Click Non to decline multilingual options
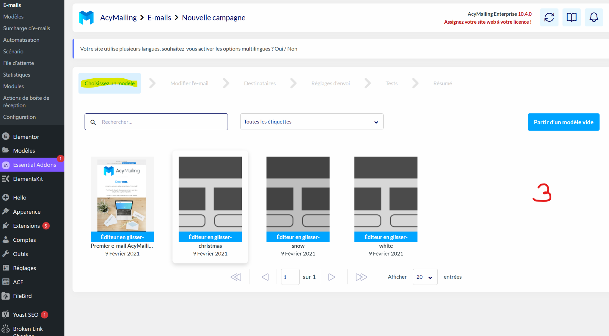 pos(292,49)
